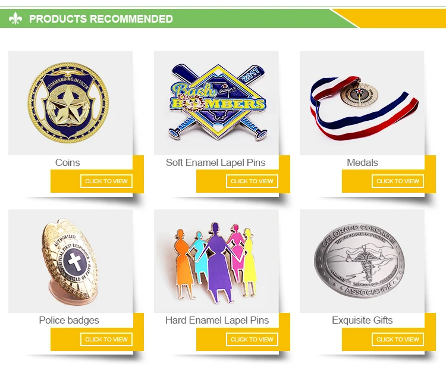Viewport: 446px width, 373px height.
Task: Click the Click To View button under Hard Enamel Lapel Pins
Action: (x=252, y=340)
